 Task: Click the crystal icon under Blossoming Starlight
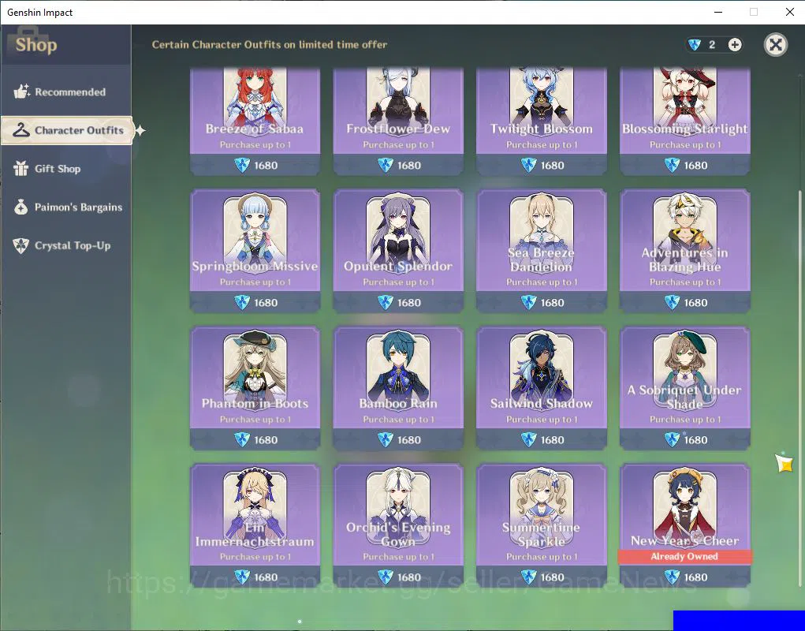pyautogui.click(x=672, y=166)
